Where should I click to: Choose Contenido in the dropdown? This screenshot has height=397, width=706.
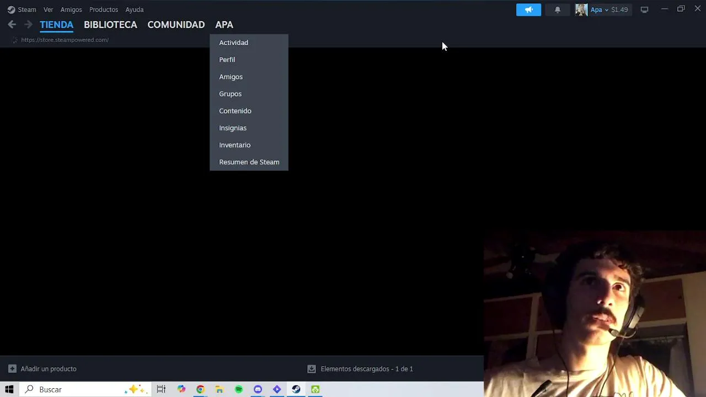[x=249, y=111]
